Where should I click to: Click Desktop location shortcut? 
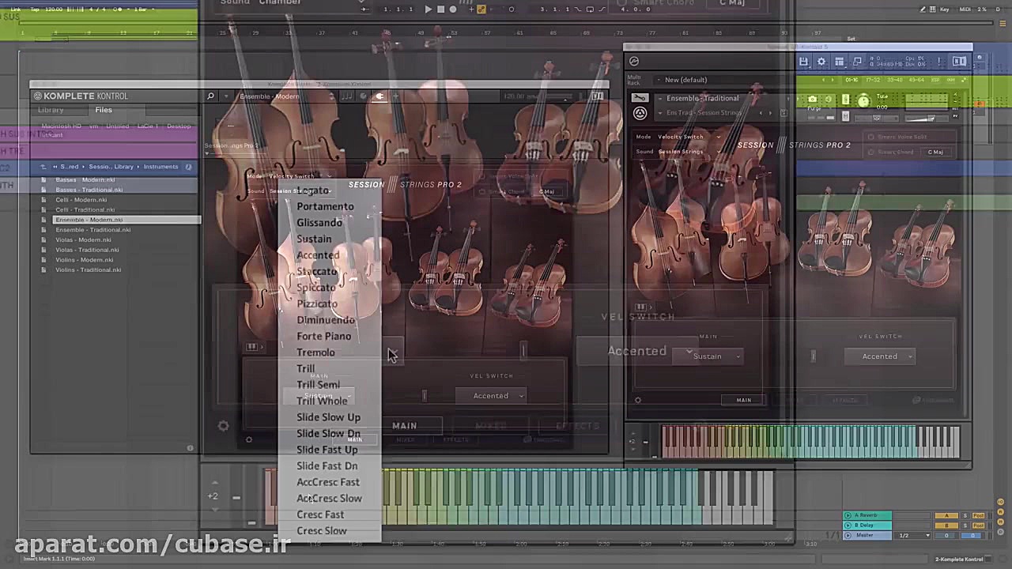point(178,126)
